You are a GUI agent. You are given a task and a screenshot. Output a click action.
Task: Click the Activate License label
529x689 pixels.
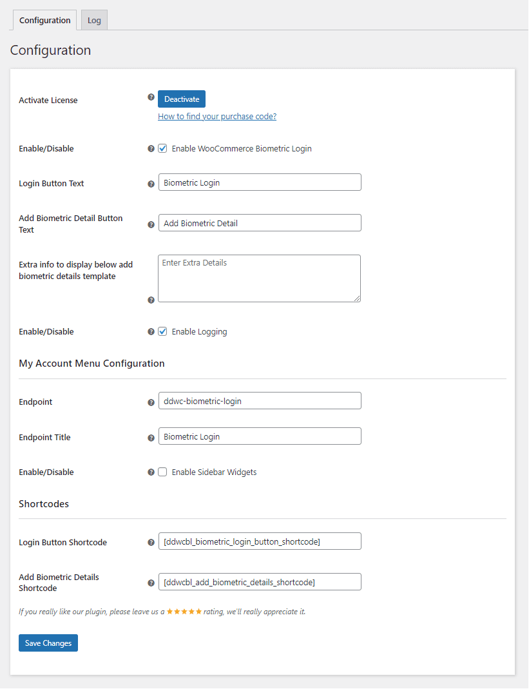48,100
